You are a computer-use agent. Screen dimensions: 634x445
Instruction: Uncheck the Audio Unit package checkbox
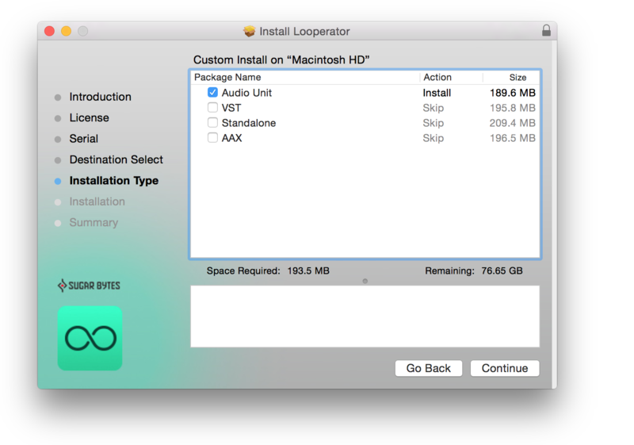[x=212, y=93]
